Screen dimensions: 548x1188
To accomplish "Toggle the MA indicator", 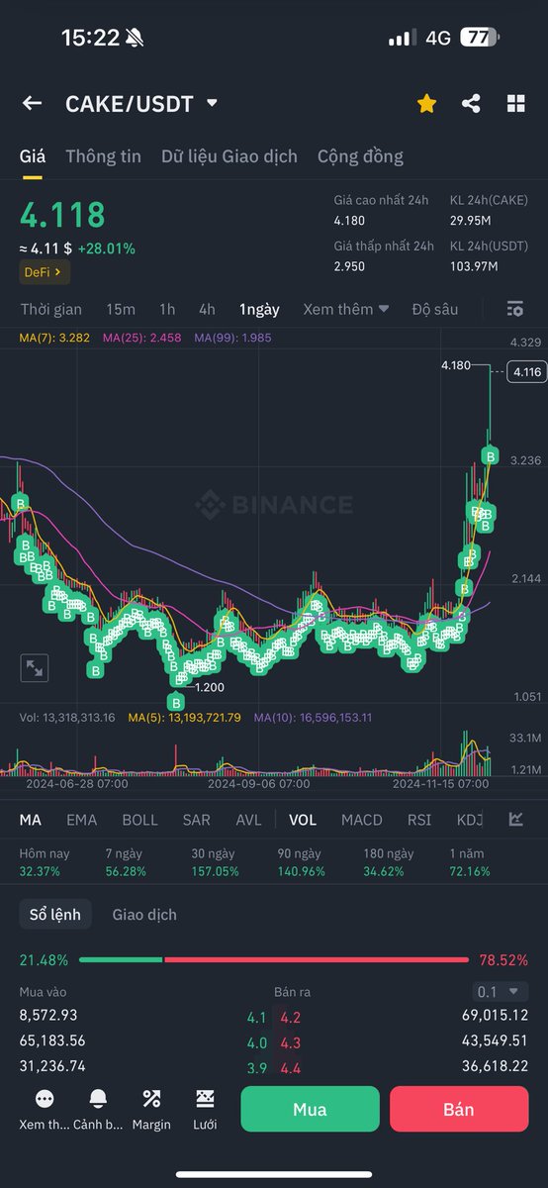I will [31, 820].
